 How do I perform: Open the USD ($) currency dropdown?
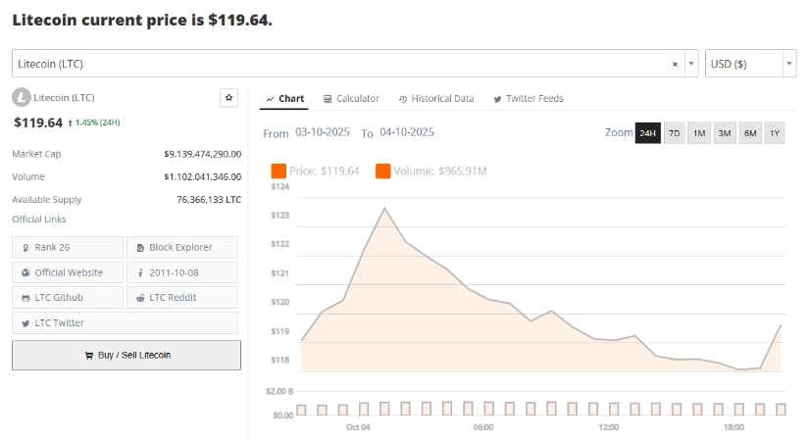[x=750, y=64]
